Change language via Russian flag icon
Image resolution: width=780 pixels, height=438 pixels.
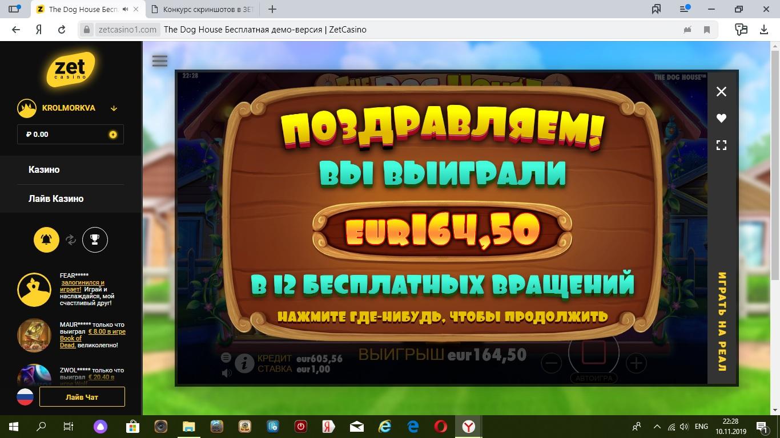tap(25, 397)
